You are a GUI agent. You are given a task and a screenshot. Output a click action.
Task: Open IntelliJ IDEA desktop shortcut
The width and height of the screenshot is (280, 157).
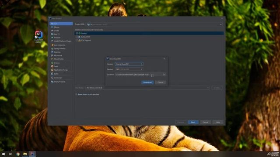coord(39,37)
